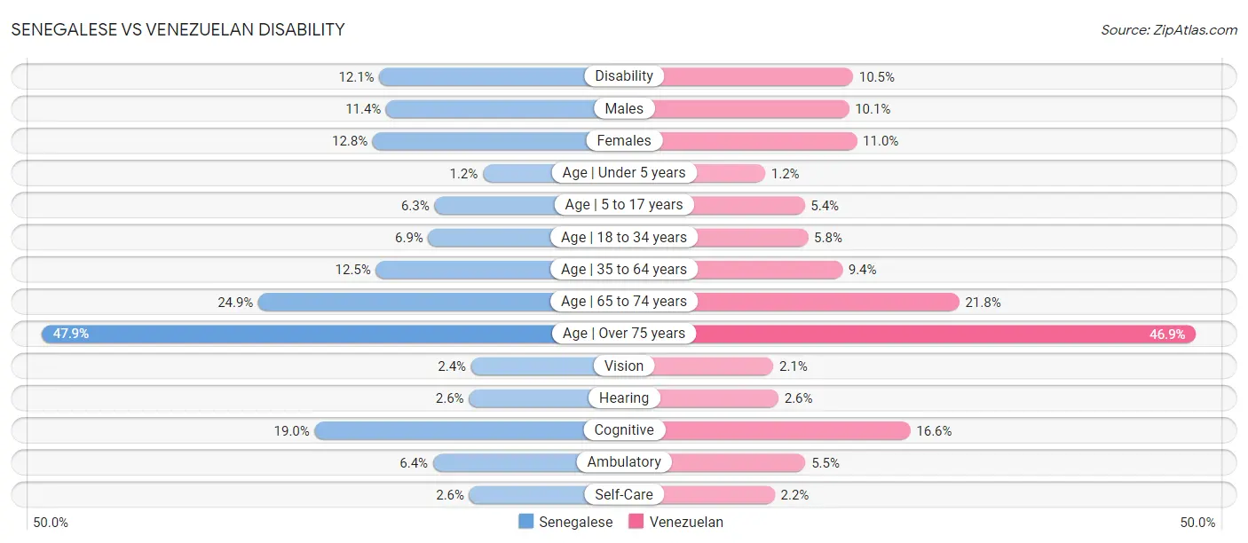Click the Self-Care category label
Image resolution: width=1248 pixels, height=543 pixels.
click(x=624, y=494)
